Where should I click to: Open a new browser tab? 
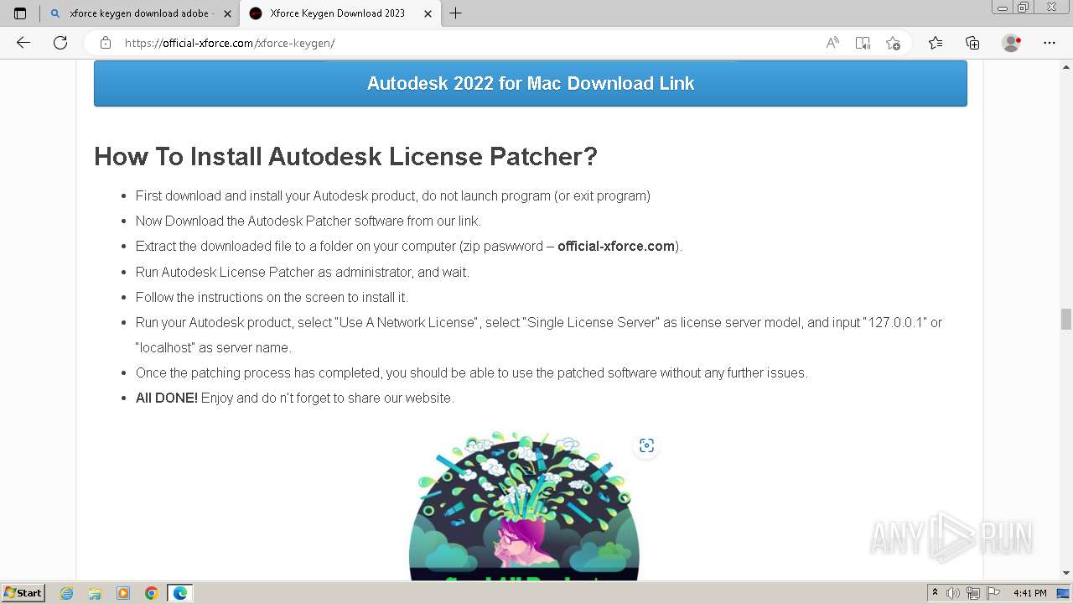point(455,13)
